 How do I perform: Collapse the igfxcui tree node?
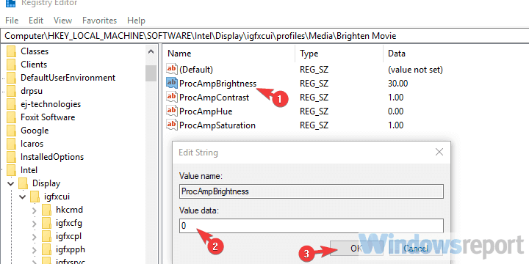pyautogui.click(x=23, y=197)
